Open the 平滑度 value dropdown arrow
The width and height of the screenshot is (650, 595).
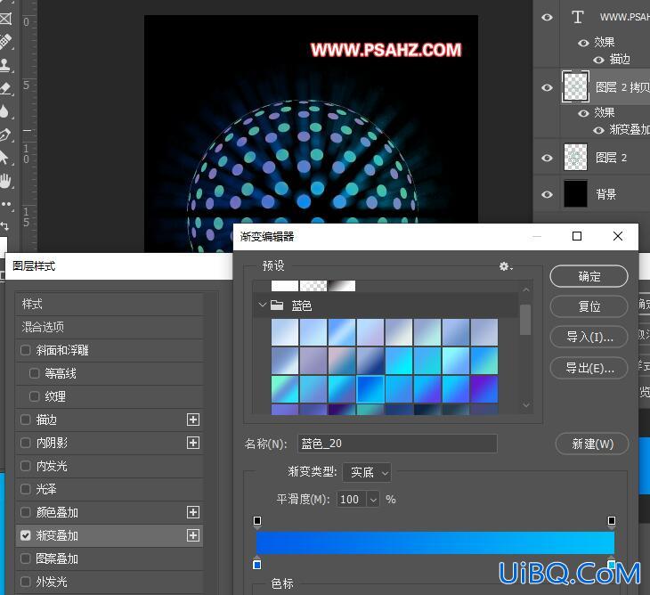[x=373, y=499]
